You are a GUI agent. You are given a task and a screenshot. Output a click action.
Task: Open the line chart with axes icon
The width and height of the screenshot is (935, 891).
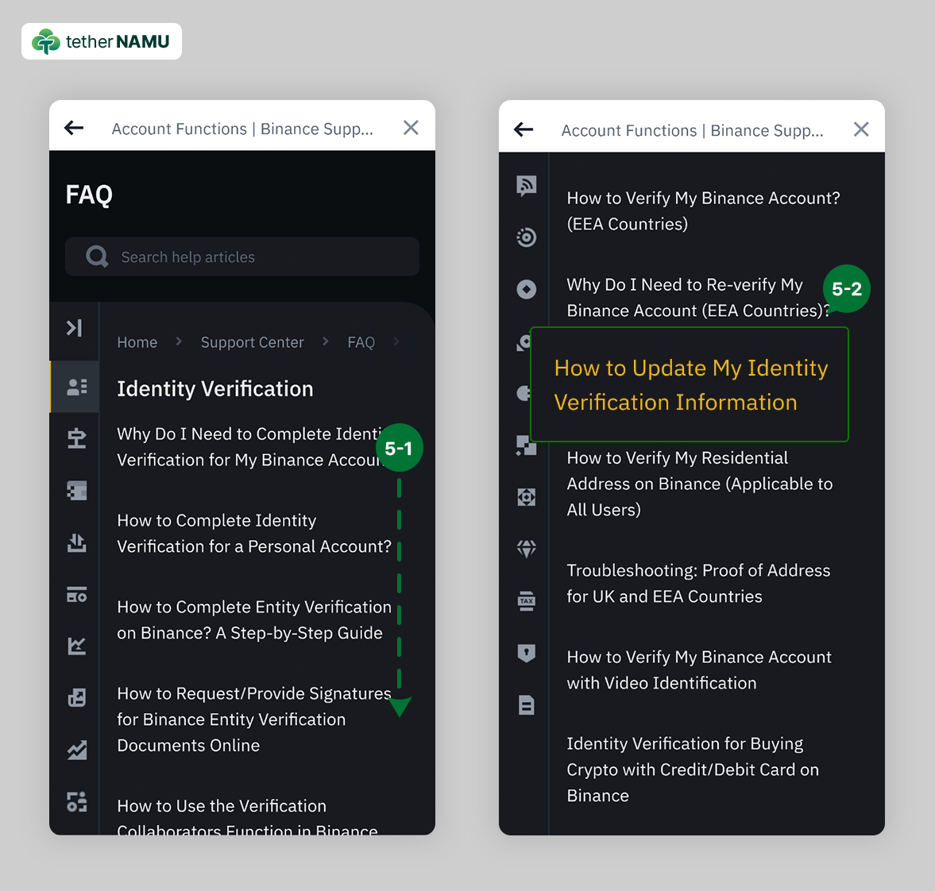tap(76, 646)
